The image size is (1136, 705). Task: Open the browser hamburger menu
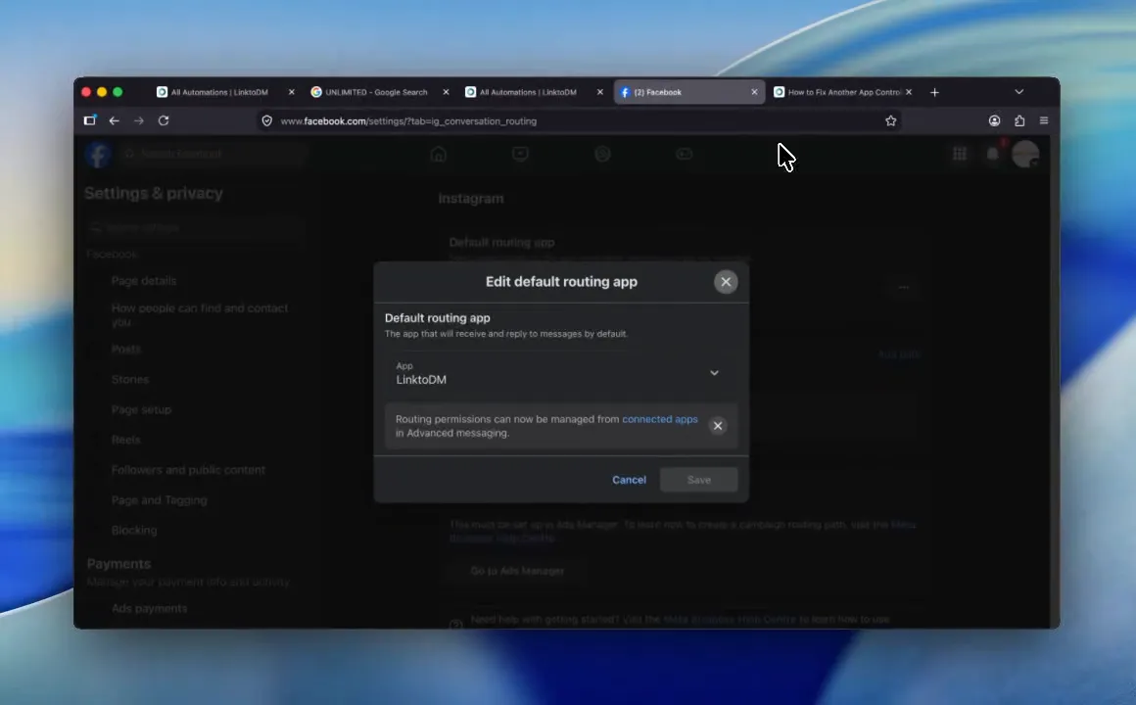pyautogui.click(x=1044, y=121)
